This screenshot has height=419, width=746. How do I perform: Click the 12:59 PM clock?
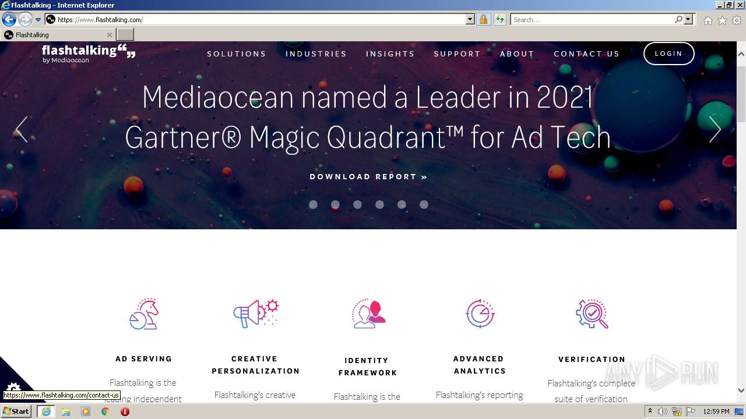point(716,411)
